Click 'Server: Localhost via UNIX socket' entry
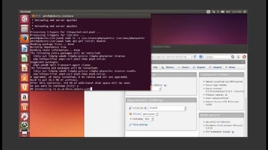Image resolution: width=268 pixels, height=150 pixels. [x=224, y=82]
